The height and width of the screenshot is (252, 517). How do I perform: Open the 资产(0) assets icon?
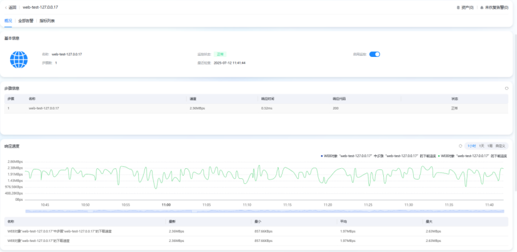(458, 8)
